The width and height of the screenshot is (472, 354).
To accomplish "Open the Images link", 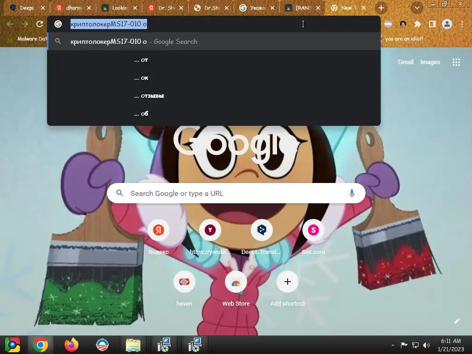I will [x=430, y=62].
